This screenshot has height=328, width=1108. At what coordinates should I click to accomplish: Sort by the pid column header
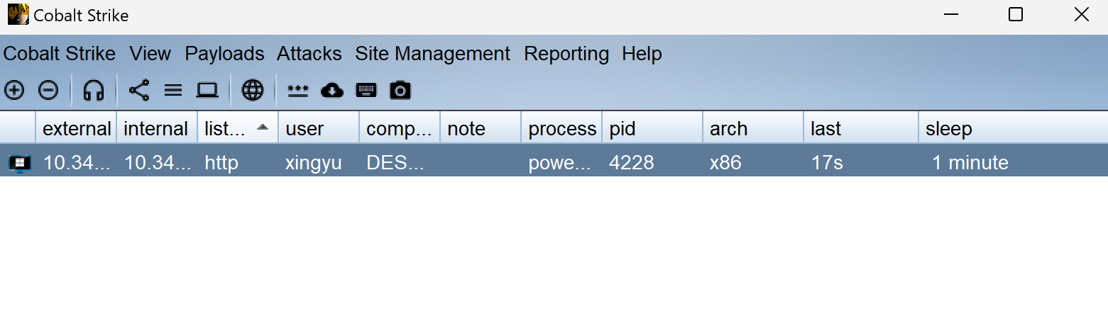point(652,128)
